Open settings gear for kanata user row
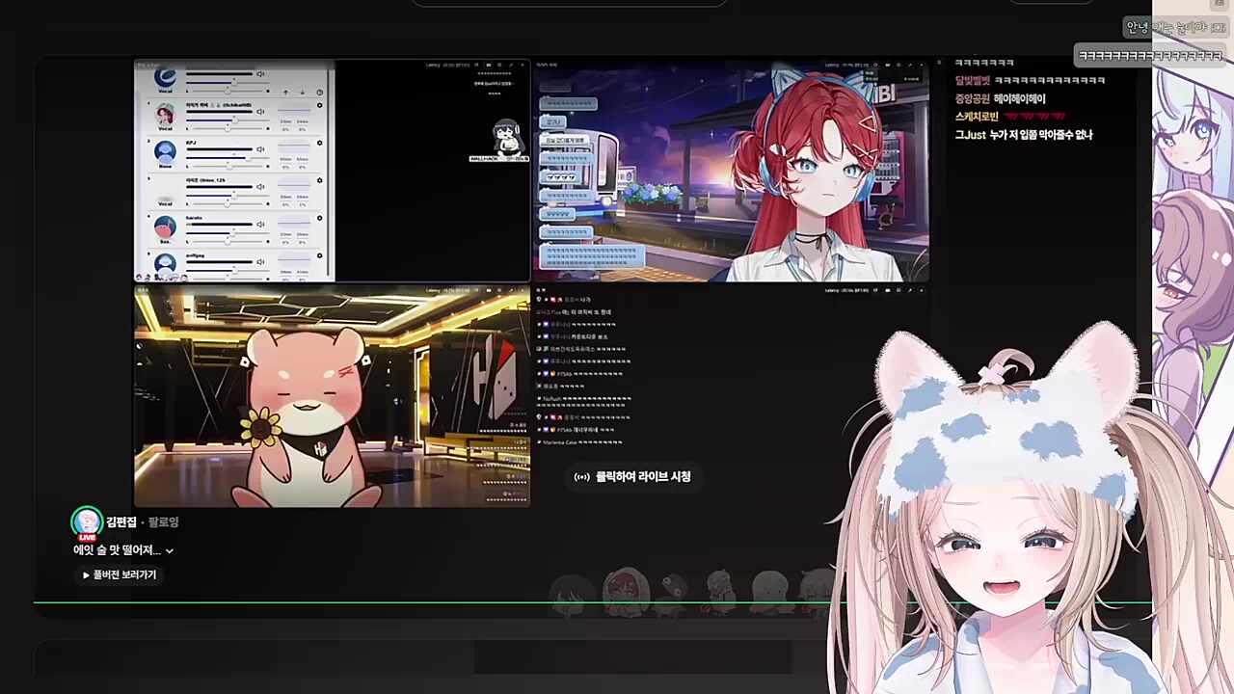The height and width of the screenshot is (694, 1234). 319,218
